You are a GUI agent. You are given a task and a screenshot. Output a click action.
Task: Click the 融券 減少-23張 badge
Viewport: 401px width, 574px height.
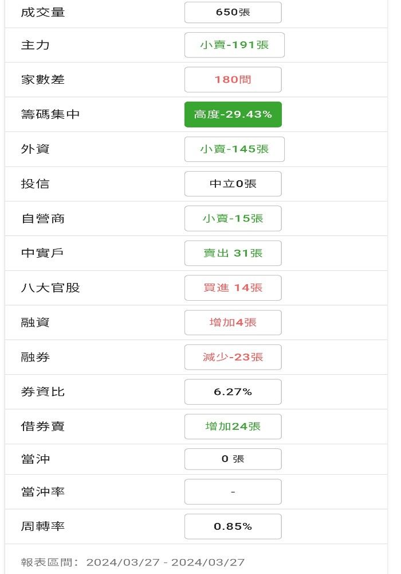233,357
